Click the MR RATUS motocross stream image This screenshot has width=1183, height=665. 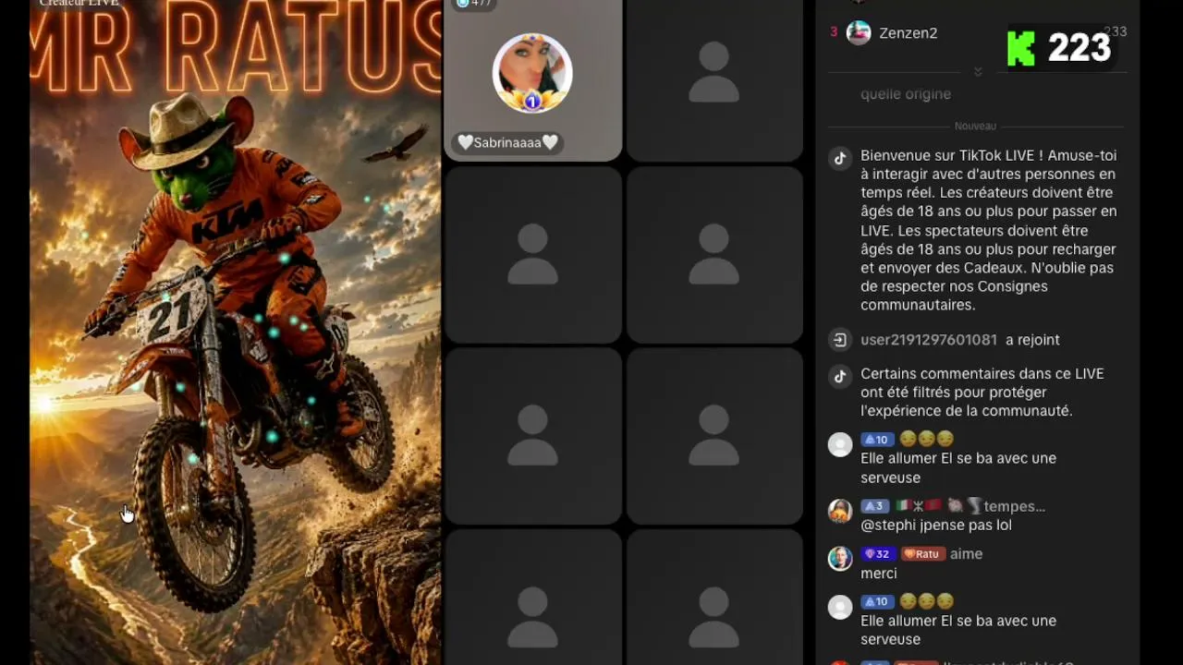click(x=236, y=332)
